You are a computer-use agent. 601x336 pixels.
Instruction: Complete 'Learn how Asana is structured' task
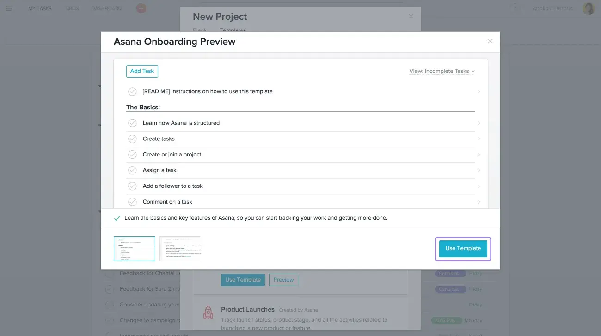tap(132, 123)
